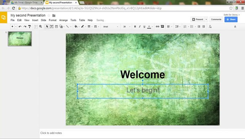This screenshot has width=245, height=139.
Task: Move presentation using the folder icon
Action: [54, 15]
